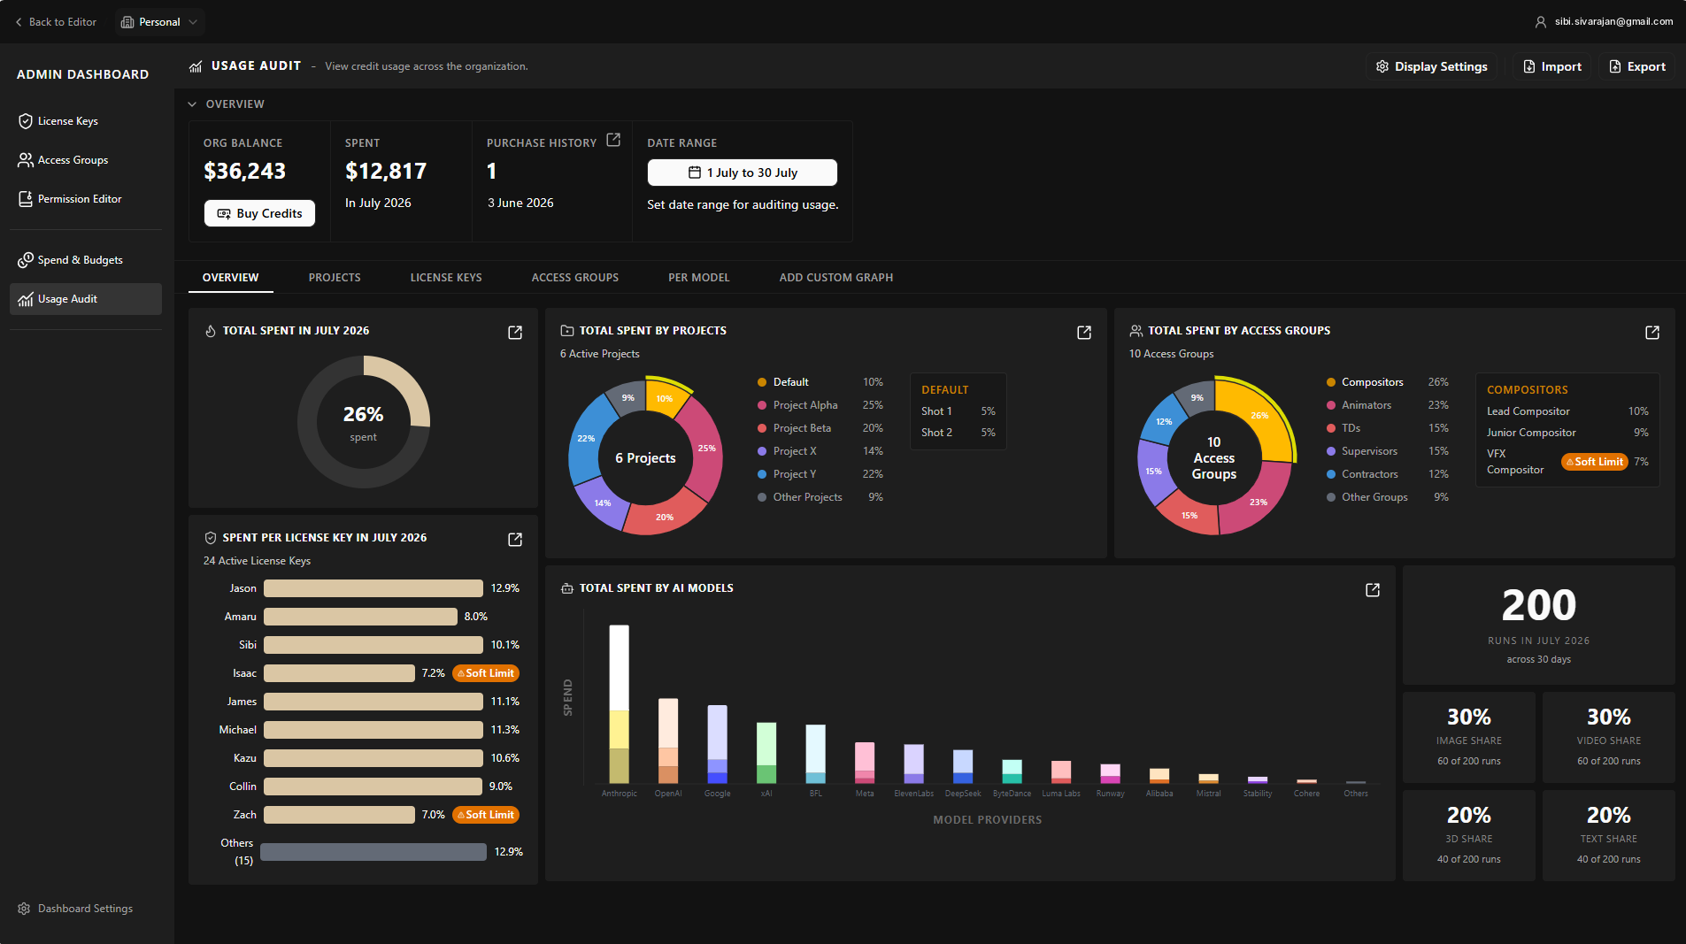Click Zach's Soft Limit badge
The image size is (1686, 944).
coord(486,815)
